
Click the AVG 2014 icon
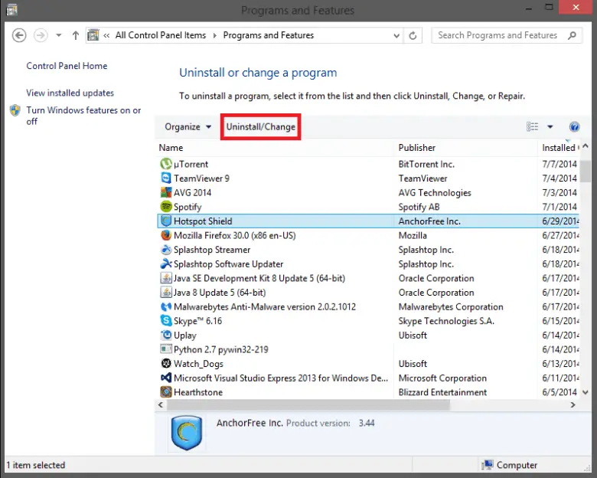(x=166, y=192)
